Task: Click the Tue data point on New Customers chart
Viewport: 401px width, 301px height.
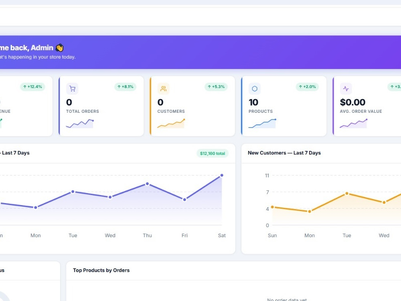Action: click(x=347, y=193)
